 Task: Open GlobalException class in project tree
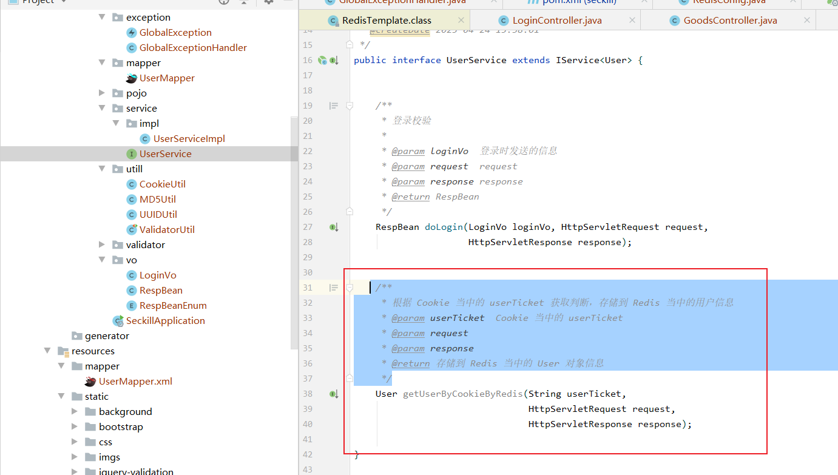pyautogui.click(x=175, y=32)
